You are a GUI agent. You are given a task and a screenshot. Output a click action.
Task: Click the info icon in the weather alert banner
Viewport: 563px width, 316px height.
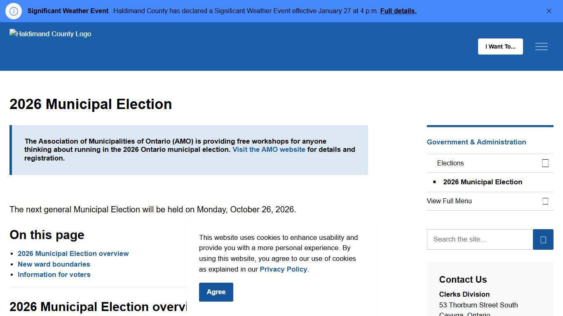click(14, 11)
